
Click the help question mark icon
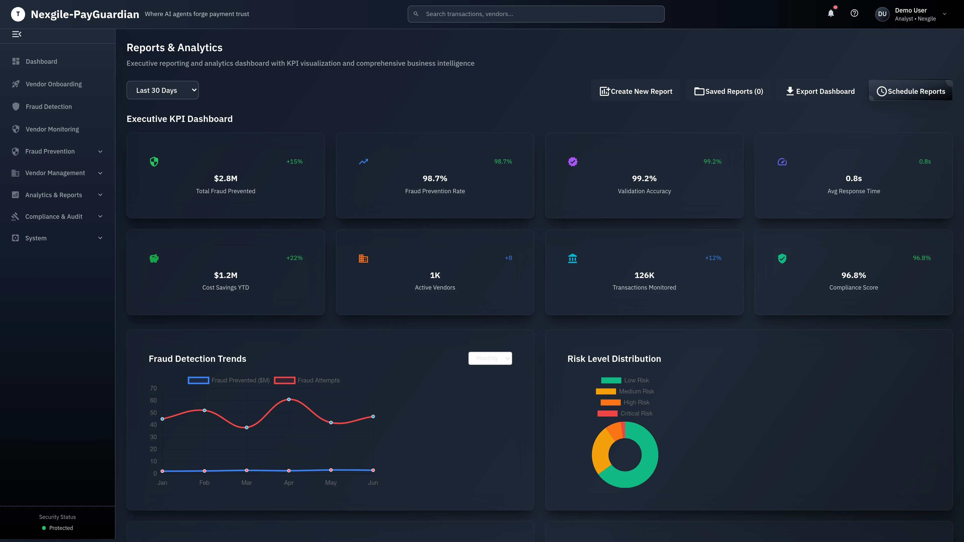pyautogui.click(x=855, y=14)
